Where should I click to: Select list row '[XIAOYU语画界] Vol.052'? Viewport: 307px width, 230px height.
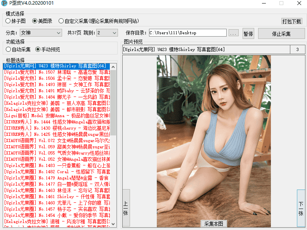pos(57,159)
